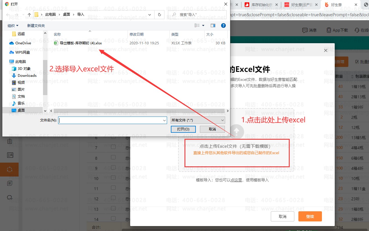This screenshot has width=369, height=231.
Task: Click the upload arrow cloud icon
Action: (x=237, y=132)
